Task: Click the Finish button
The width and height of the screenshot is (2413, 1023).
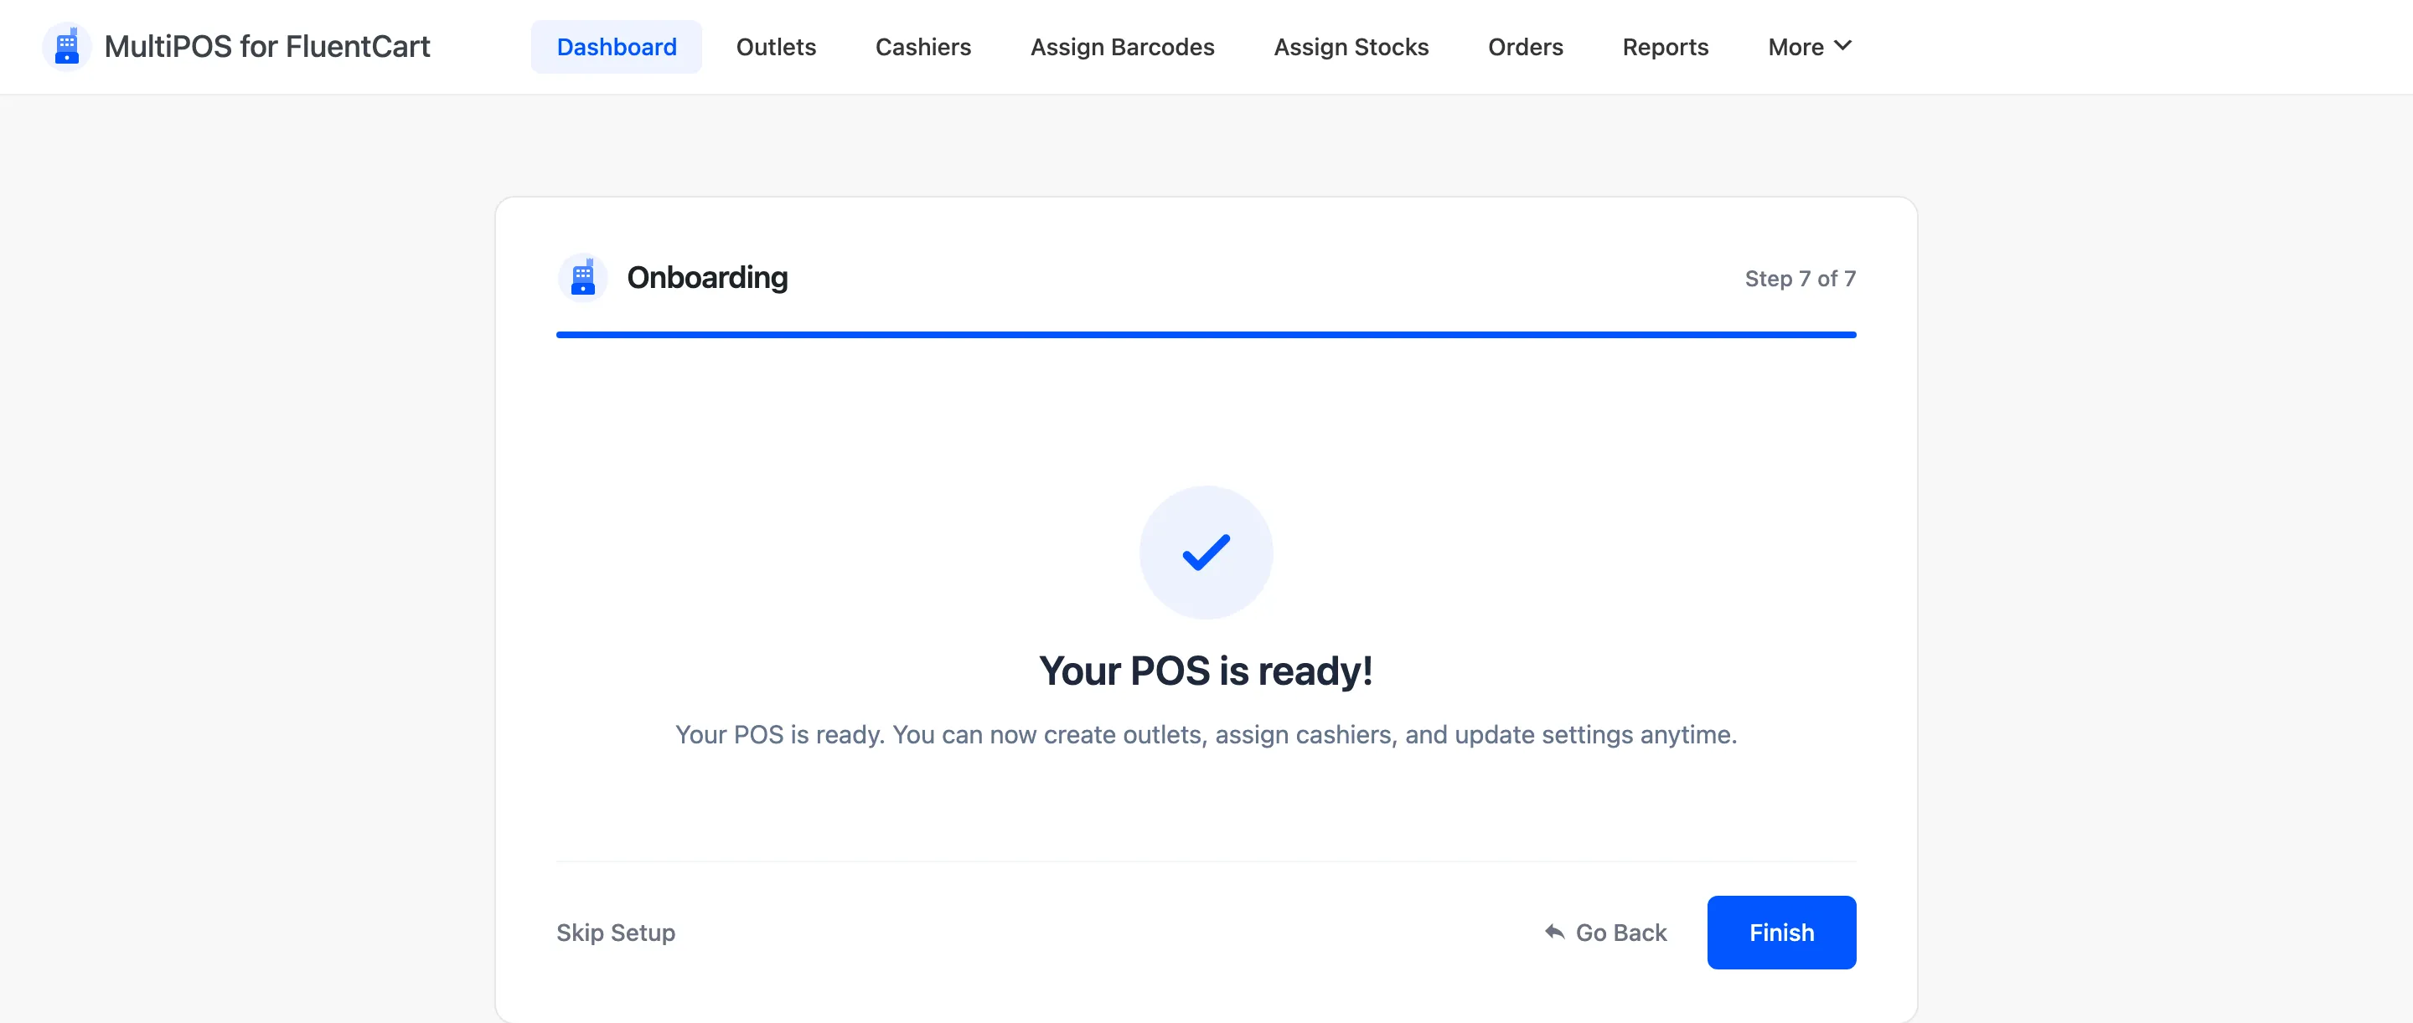Action: point(1780,933)
